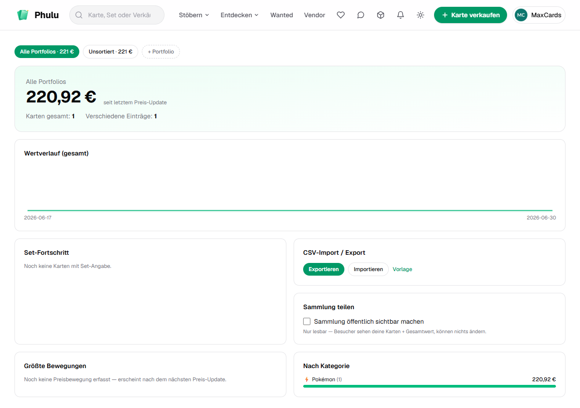Click the Pokémon category progress bar
The width and height of the screenshot is (580, 408).
(x=430, y=386)
